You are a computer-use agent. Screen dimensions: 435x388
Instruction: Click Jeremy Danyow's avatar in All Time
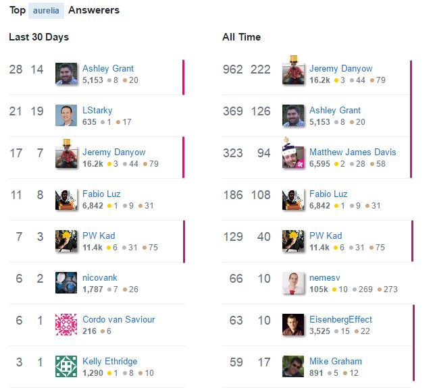(293, 71)
